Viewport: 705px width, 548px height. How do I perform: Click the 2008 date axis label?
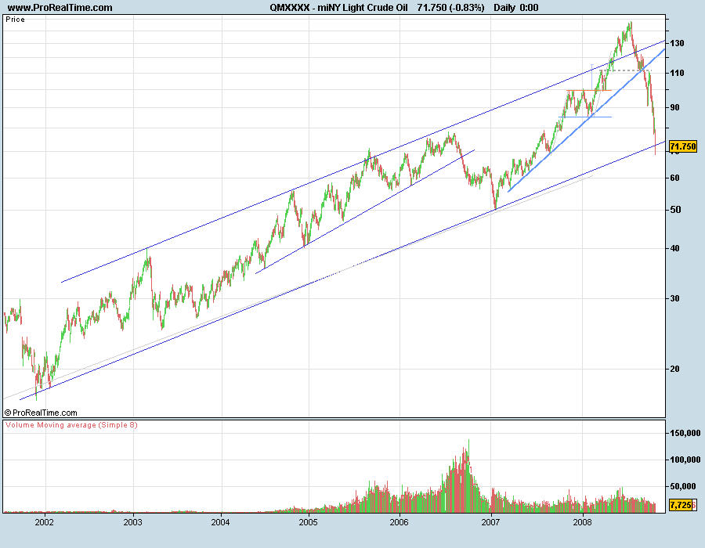click(x=582, y=522)
